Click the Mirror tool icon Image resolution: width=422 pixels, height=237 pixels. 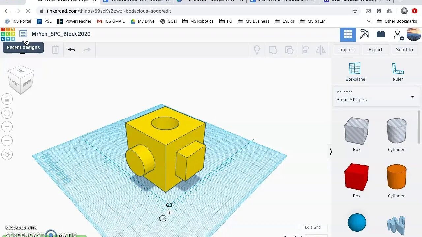click(x=321, y=50)
